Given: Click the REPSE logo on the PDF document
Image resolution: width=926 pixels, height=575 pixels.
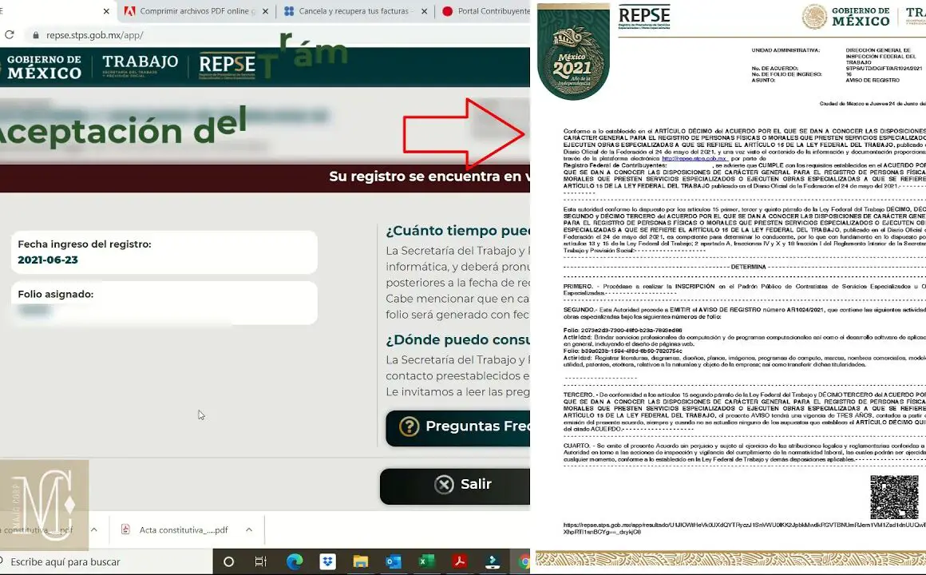Looking at the screenshot, I should (644, 17).
